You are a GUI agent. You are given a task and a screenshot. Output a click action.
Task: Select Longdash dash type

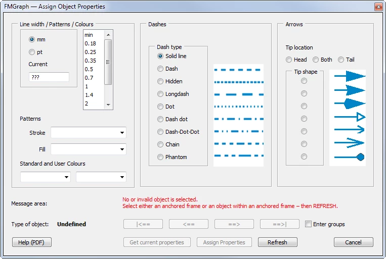pos(160,94)
